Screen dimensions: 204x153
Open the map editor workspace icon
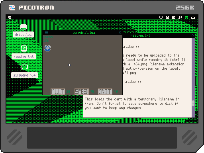tap(174, 17)
